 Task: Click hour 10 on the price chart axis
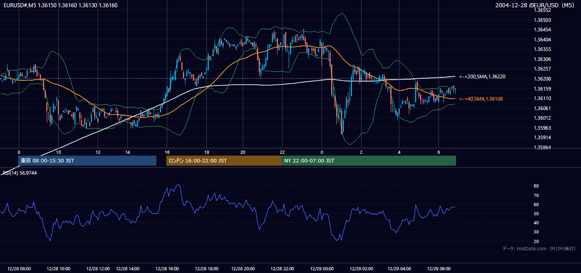point(58,152)
